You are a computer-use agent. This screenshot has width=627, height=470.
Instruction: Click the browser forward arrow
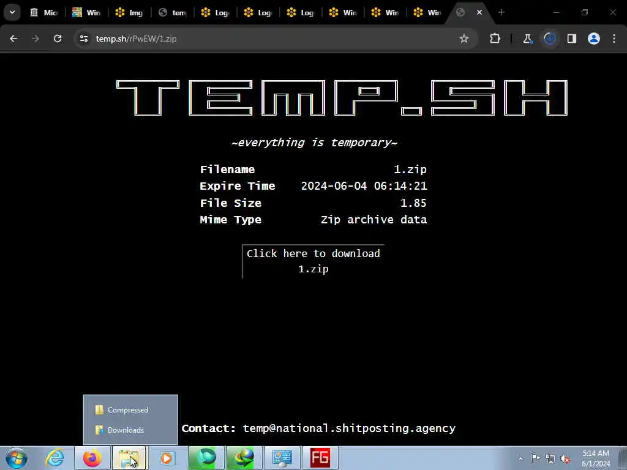click(35, 39)
